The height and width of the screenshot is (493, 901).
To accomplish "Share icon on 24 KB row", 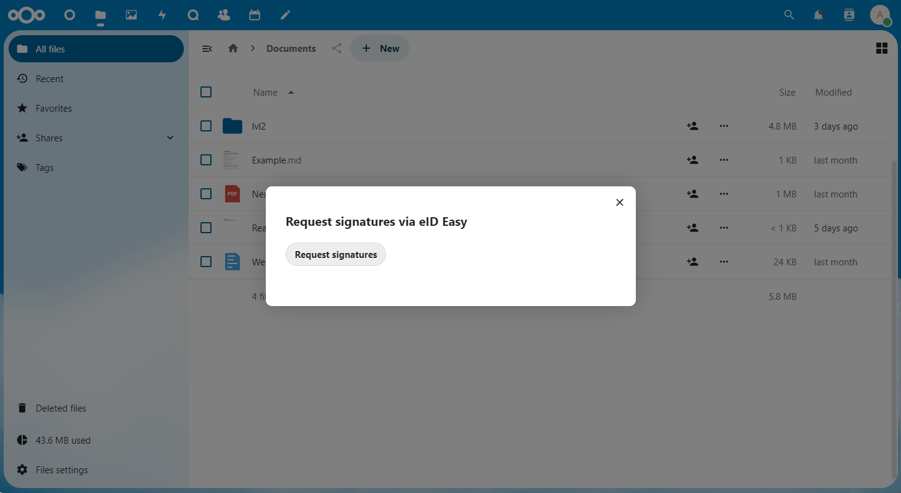I will 693,262.
